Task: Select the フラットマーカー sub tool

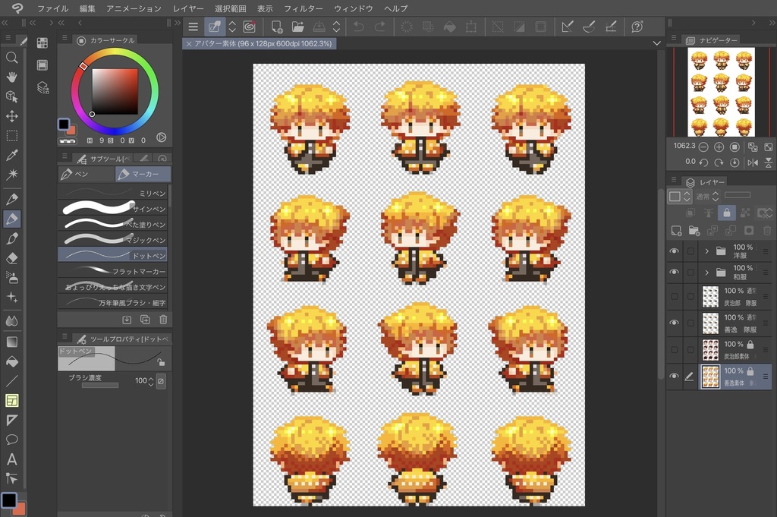Action: [x=112, y=270]
